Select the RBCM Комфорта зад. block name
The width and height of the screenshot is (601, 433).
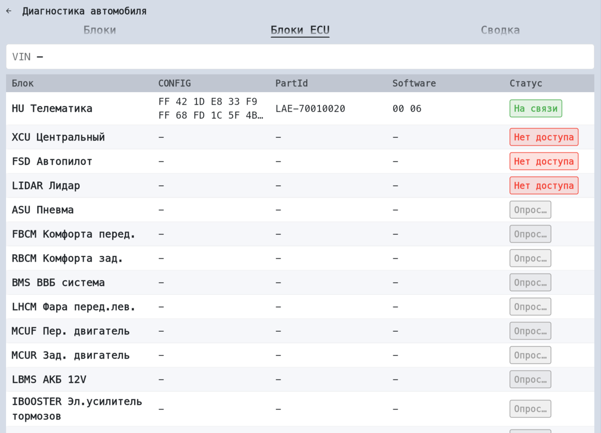point(67,258)
